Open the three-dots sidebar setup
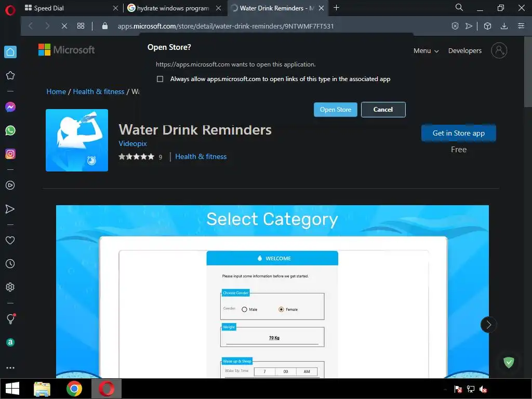532x399 pixels. tap(10, 368)
